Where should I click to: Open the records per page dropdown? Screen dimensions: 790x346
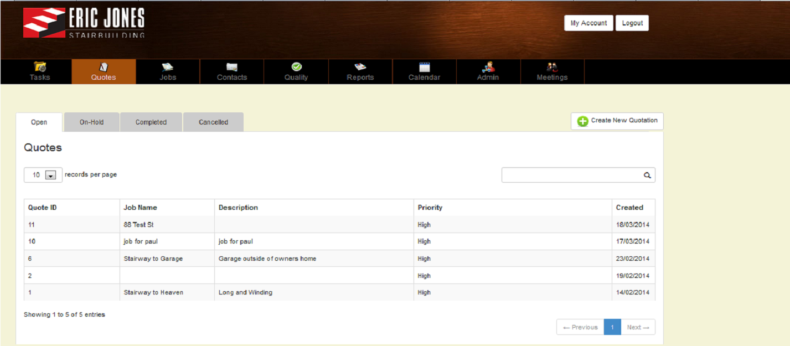pyautogui.click(x=43, y=175)
